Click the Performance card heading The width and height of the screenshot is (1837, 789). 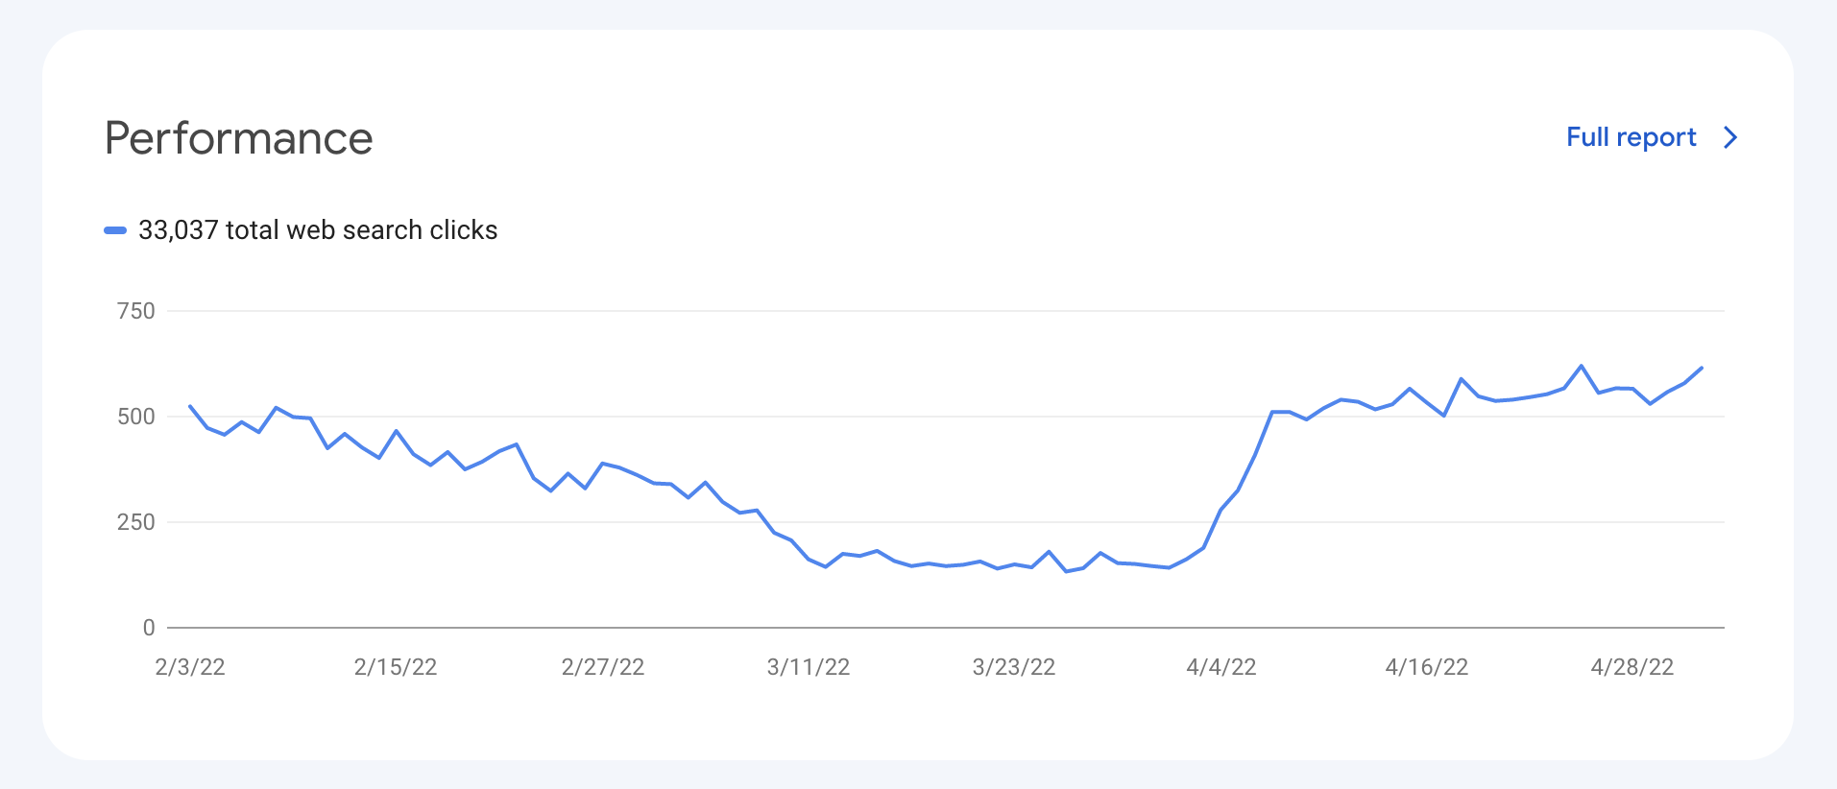[238, 138]
